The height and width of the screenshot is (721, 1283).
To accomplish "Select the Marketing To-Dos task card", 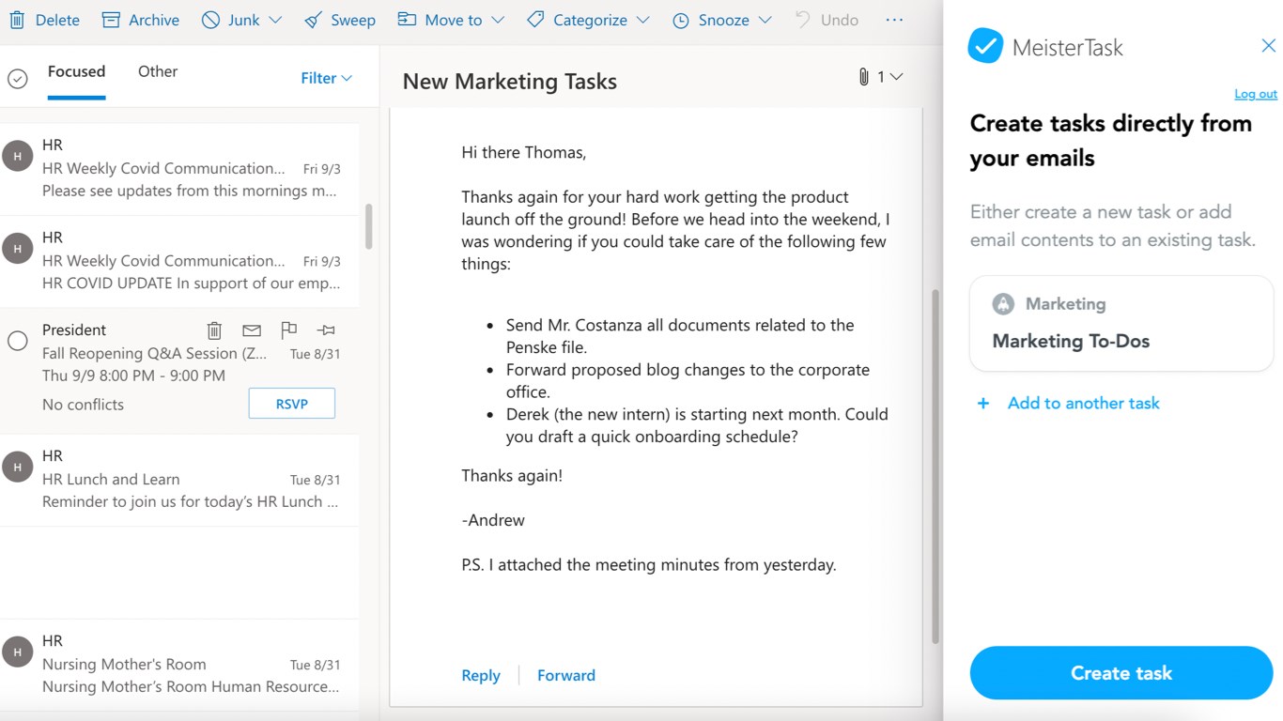I will [x=1121, y=324].
